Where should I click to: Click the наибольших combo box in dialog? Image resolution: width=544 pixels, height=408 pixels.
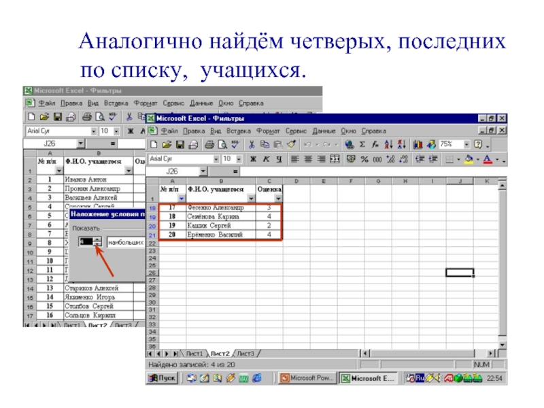126,242
